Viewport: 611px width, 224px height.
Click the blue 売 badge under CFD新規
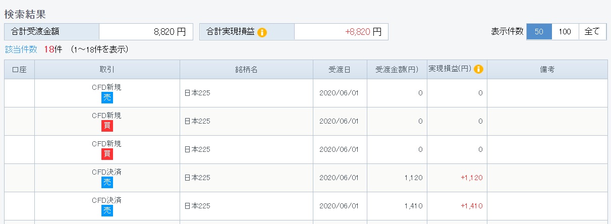pos(106,97)
